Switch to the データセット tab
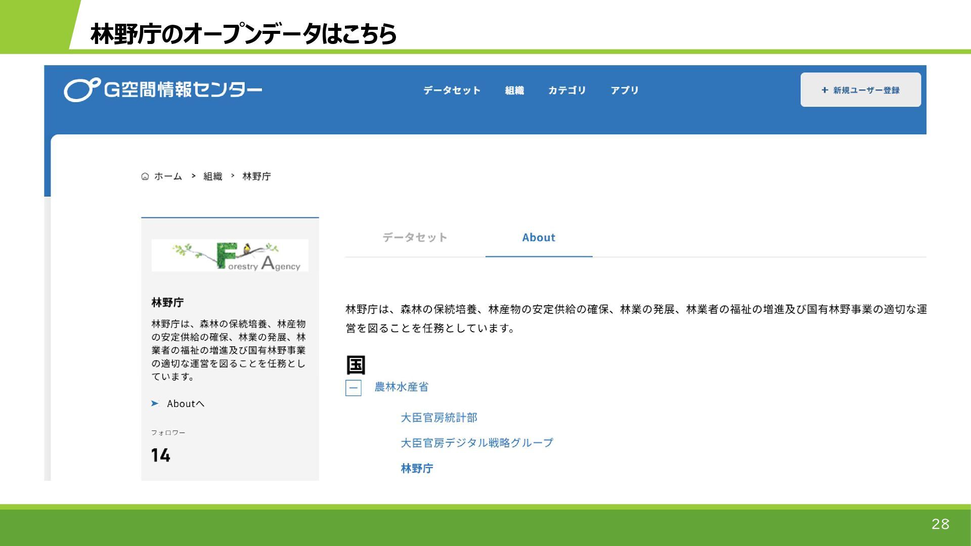Image resolution: width=971 pixels, height=546 pixels. 415,238
